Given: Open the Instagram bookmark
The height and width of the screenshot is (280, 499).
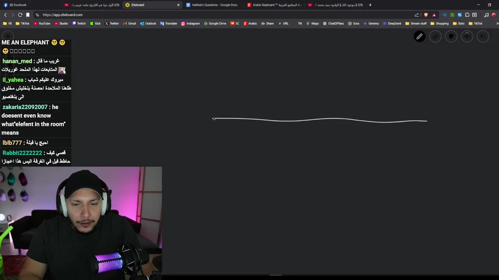Looking at the screenshot, I should [190, 23].
